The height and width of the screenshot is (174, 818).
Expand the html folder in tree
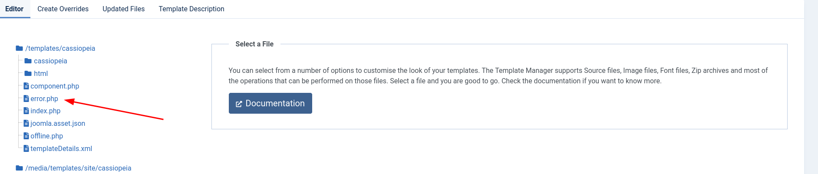41,73
